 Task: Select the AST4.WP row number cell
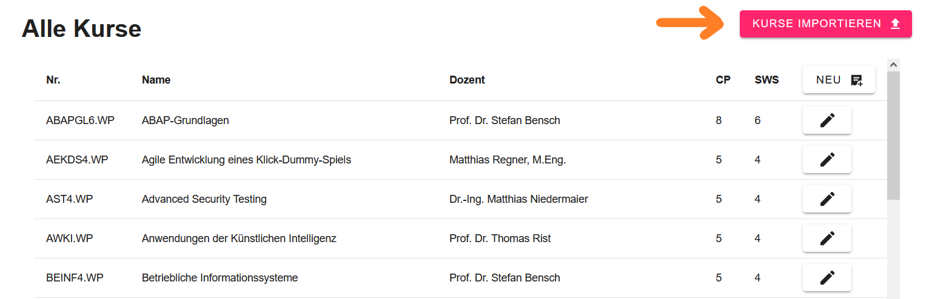[x=69, y=199]
